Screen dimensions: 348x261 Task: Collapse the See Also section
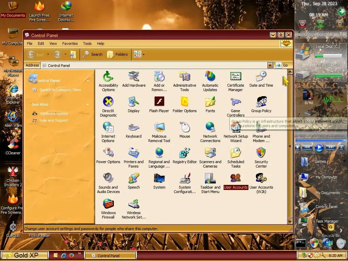88,104
